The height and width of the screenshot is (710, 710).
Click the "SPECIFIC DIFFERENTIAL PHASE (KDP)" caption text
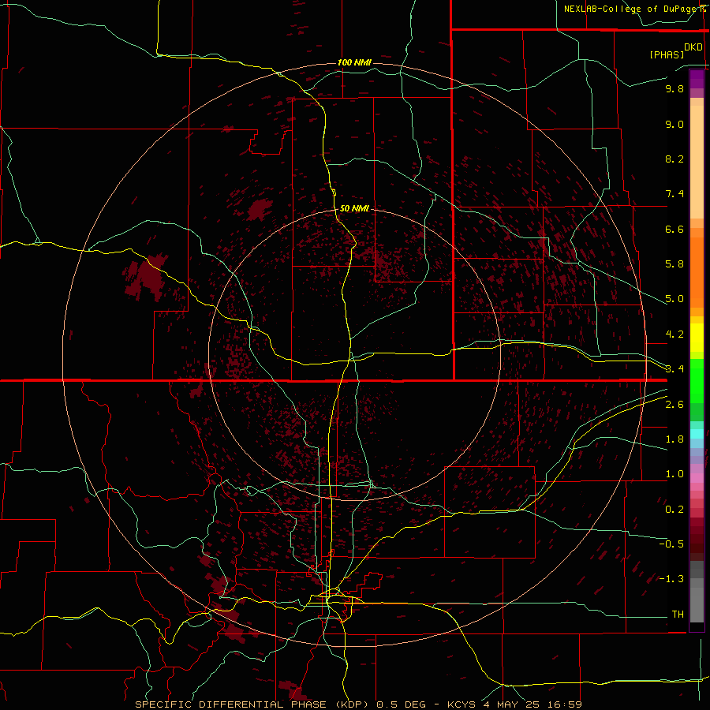click(x=252, y=704)
